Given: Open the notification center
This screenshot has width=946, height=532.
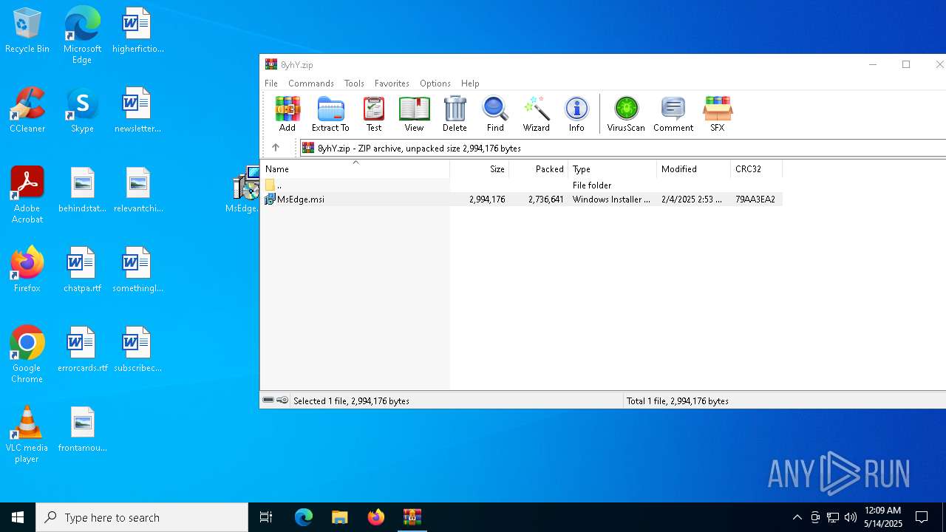Looking at the screenshot, I should pos(922,517).
